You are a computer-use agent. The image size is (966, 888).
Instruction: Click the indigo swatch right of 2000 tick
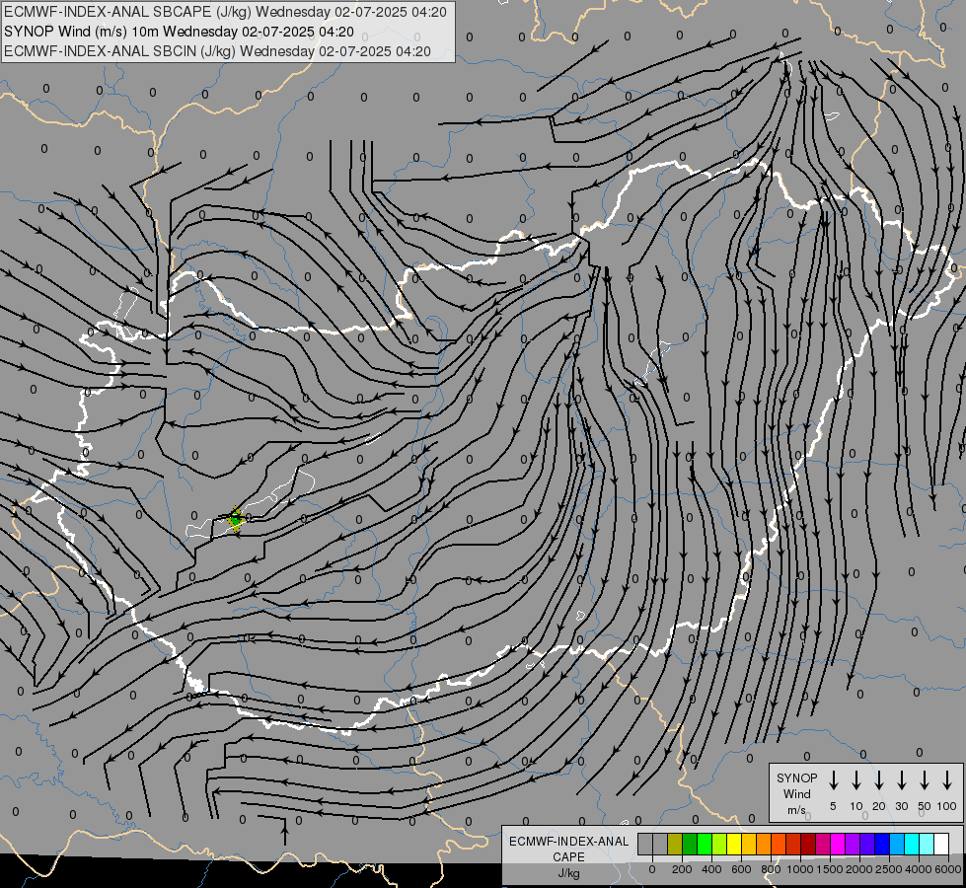click(866, 845)
